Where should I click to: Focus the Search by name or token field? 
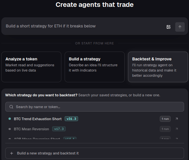click(x=94, y=107)
